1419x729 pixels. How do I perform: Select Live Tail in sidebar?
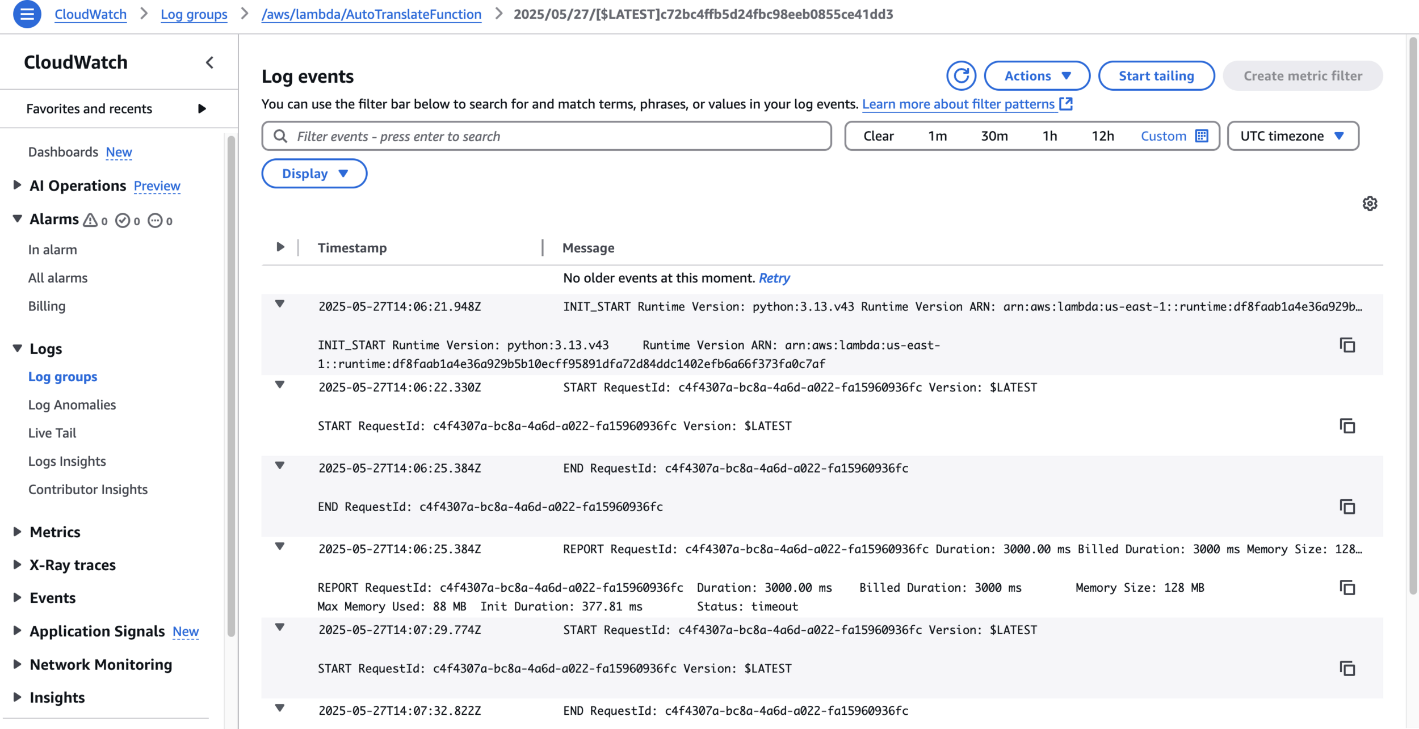coord(52,433)
